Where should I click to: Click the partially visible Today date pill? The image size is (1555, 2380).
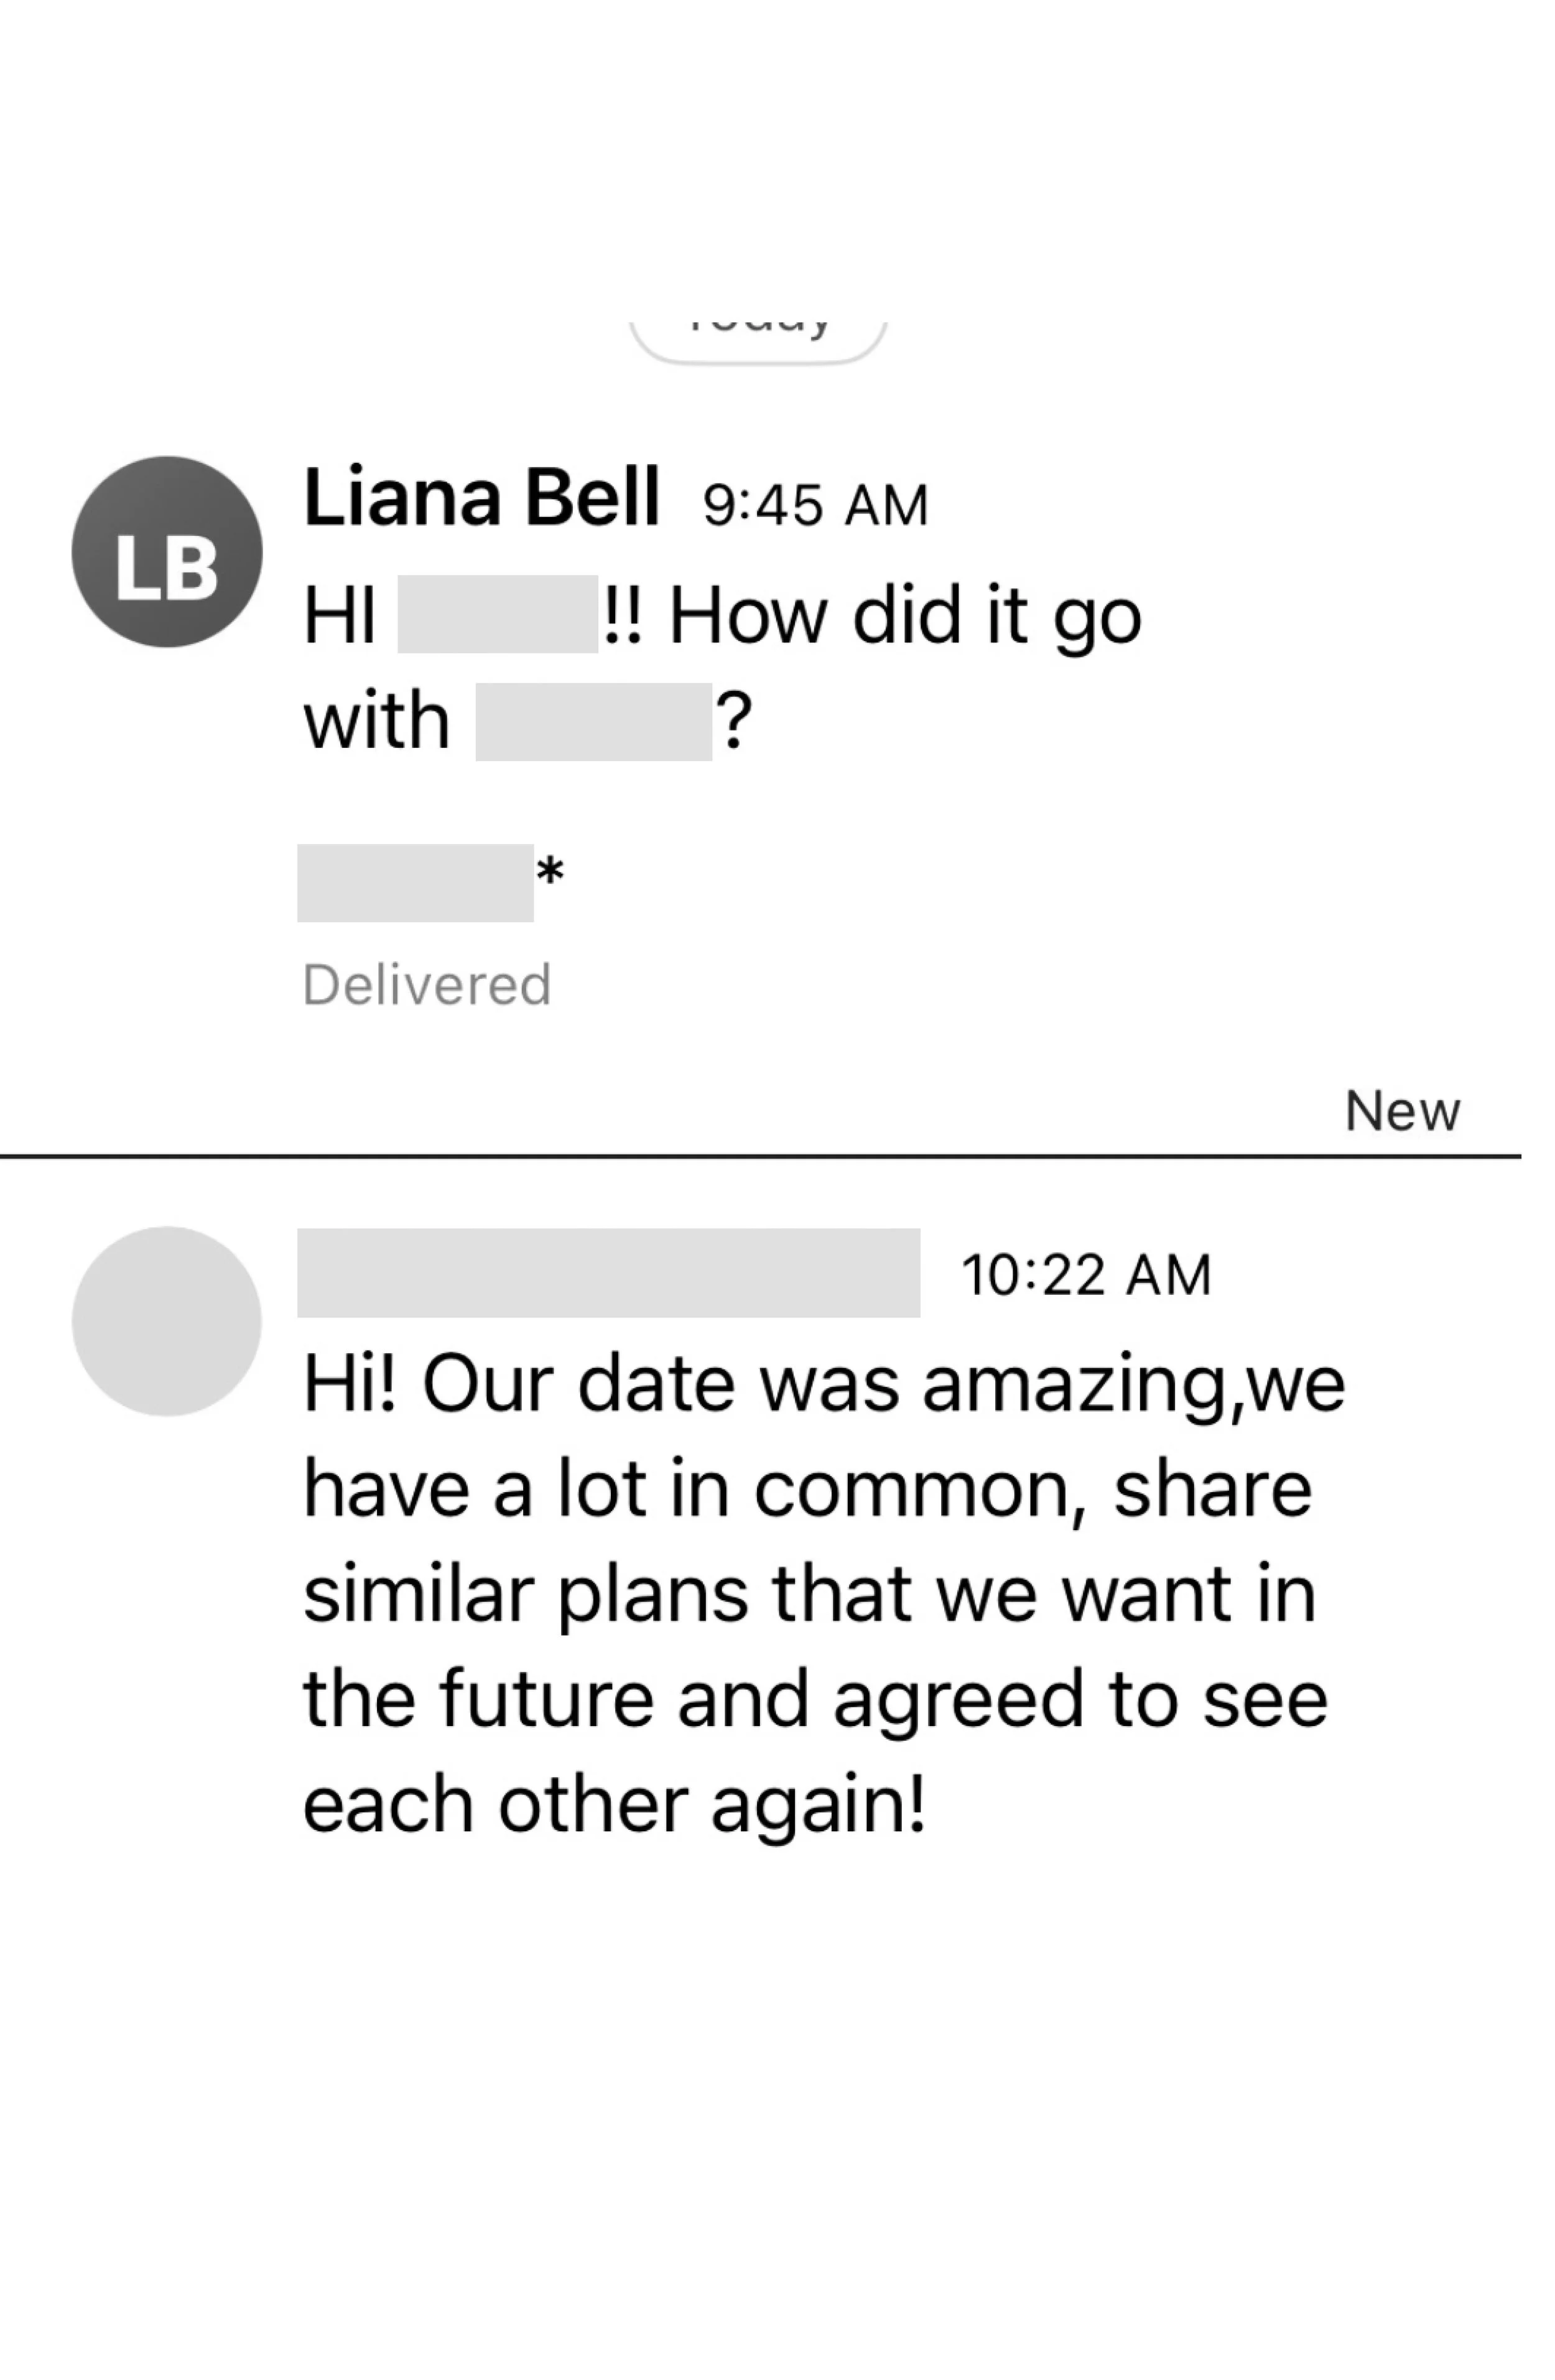tap(758, 338)
